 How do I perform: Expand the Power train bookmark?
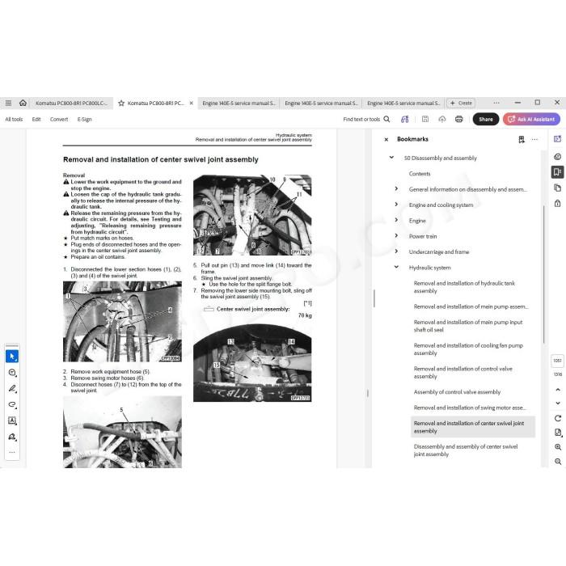click(x=396, y=236)
